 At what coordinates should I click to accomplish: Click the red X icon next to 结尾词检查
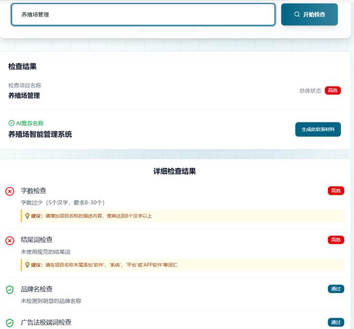10,240
